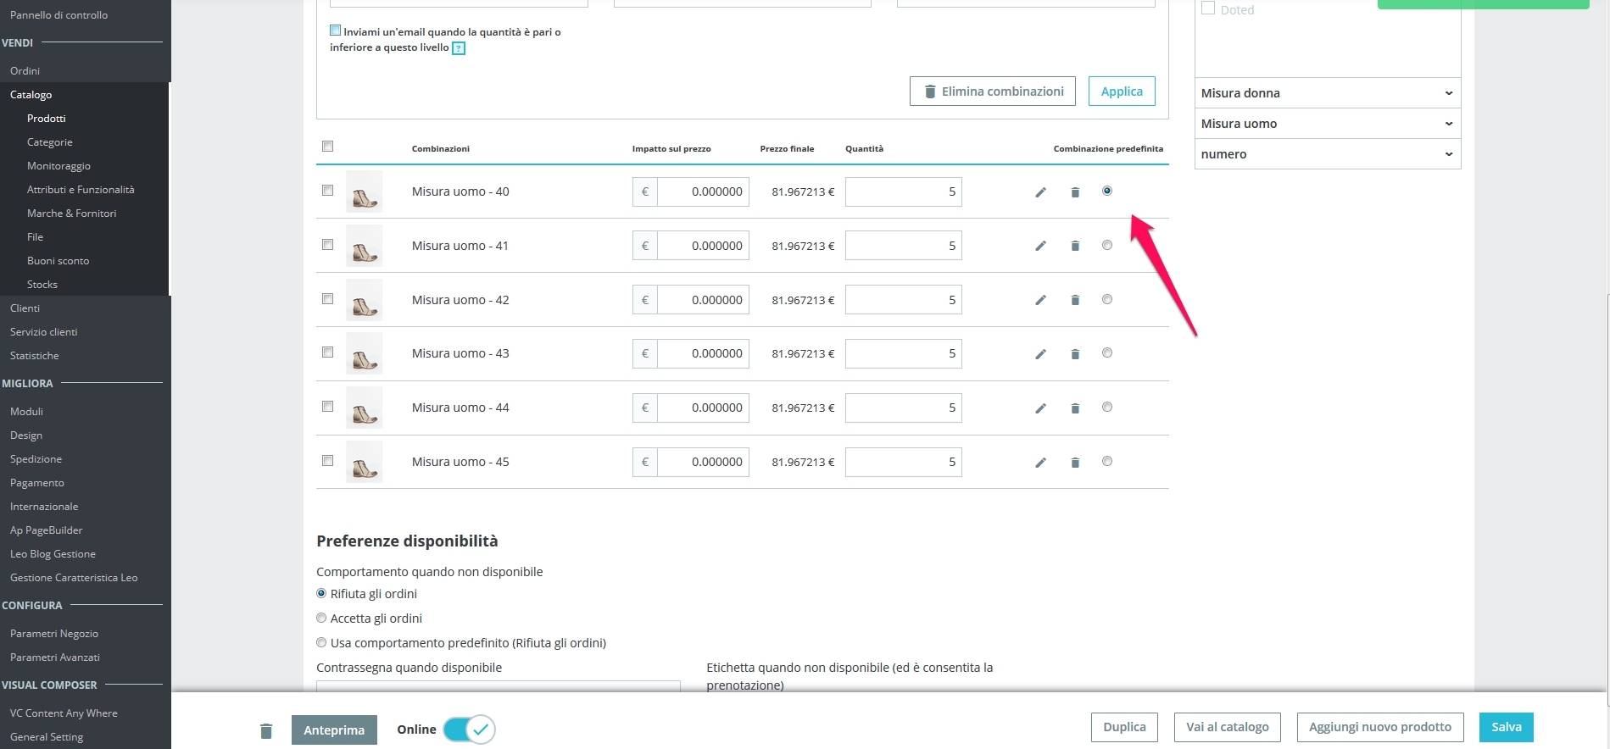
Task: Edit the Misura uomo - 44 combination
Action: [1040, 408]
